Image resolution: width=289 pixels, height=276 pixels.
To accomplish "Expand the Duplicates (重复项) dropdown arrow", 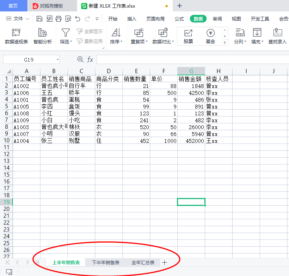I will [147, 42].
